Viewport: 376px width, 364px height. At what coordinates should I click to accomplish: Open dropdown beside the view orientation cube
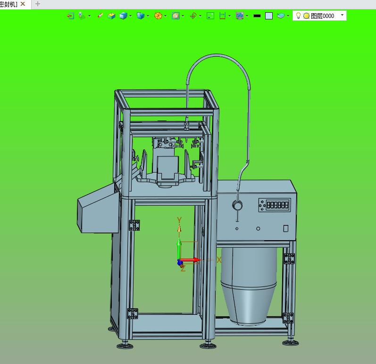click(x=148, y=16)
